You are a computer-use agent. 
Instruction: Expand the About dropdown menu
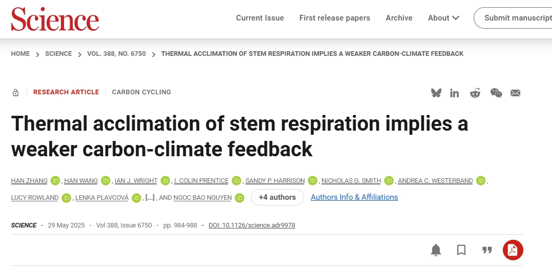(x=443, y=18)
